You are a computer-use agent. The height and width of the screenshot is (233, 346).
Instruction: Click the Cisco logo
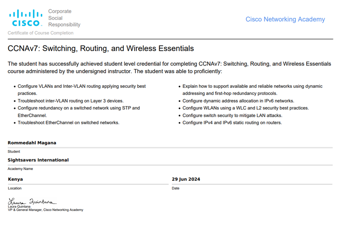[x=26, y=18]
